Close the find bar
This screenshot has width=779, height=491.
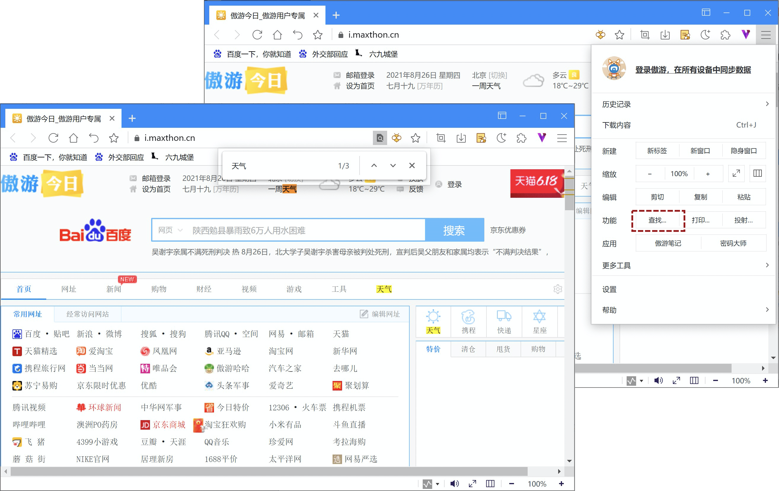click(x=412, y=165)
